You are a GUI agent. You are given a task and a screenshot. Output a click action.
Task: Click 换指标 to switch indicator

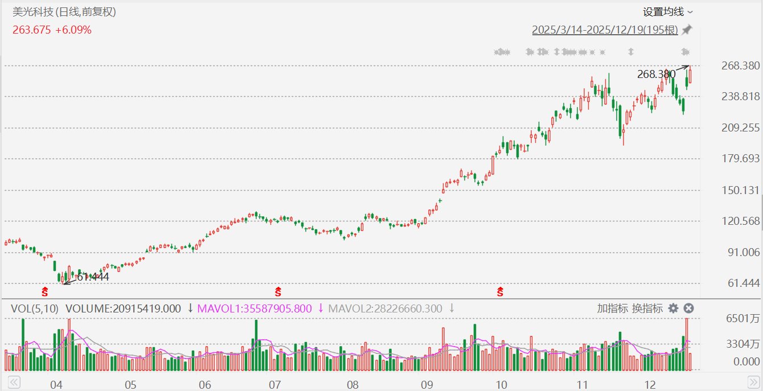pyautogui.click(x=646, y=308)
